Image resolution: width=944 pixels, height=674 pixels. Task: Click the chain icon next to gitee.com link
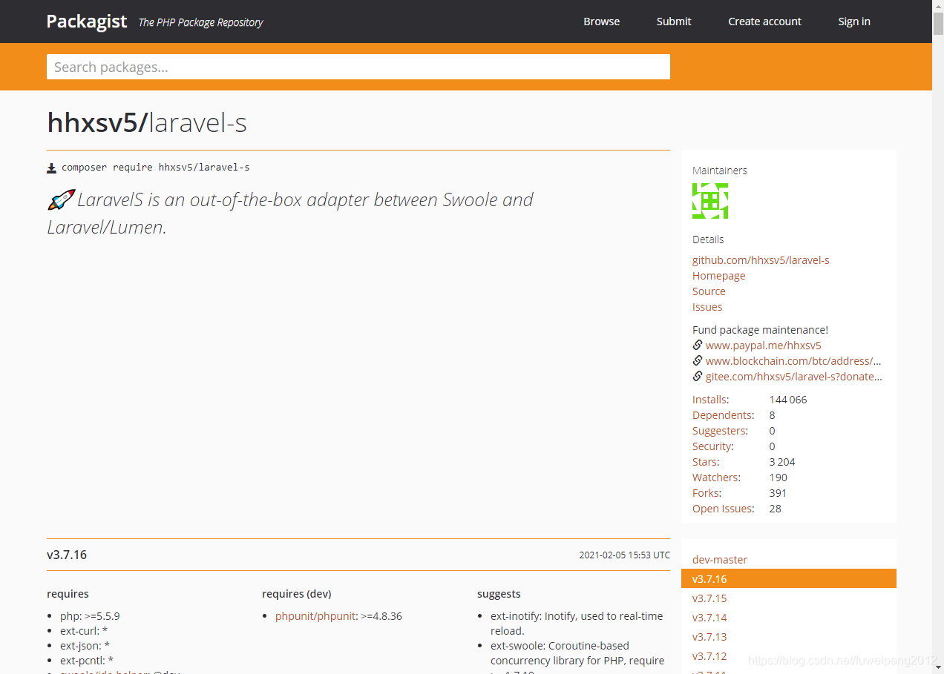point(698,376)
